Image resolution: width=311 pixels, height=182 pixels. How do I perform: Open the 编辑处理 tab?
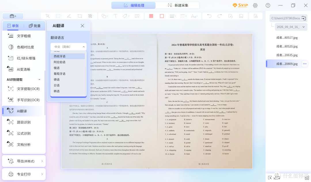click(x=134, y=5)
